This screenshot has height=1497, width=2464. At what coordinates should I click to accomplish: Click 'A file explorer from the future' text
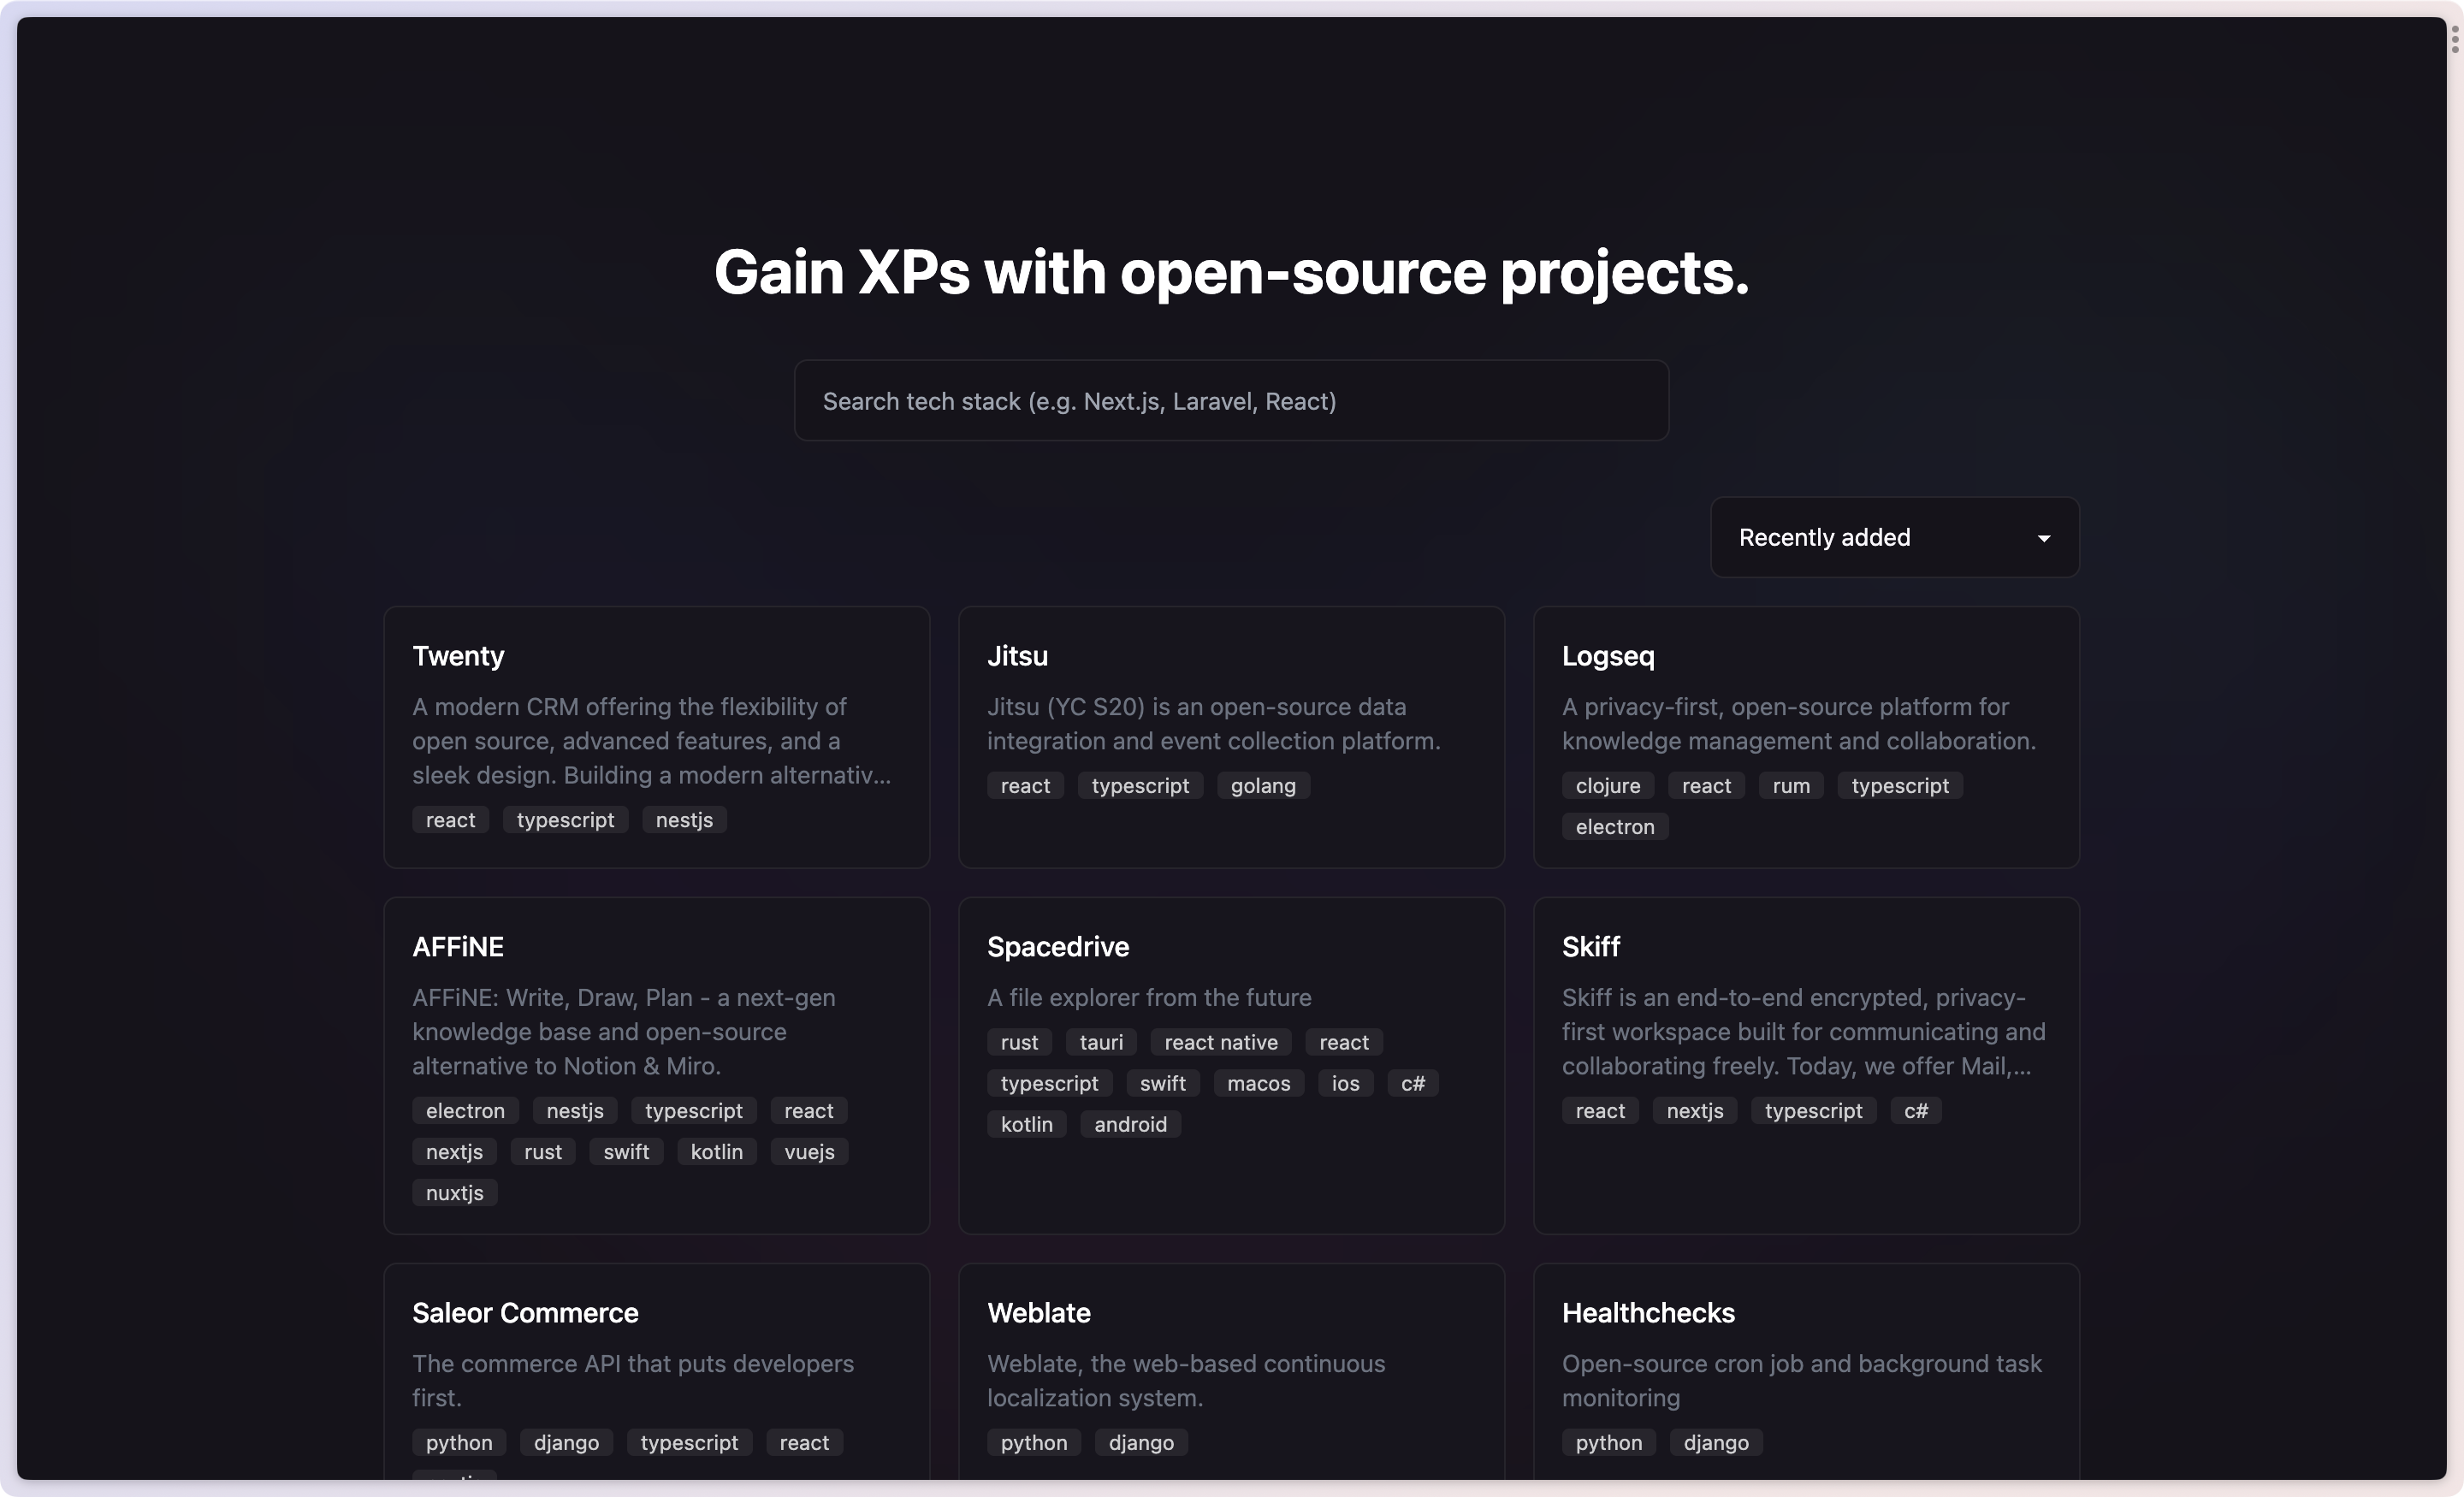1149,998
